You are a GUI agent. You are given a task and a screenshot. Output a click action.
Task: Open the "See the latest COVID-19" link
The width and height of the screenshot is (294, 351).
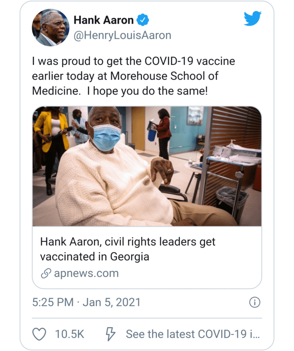coord(192,334)
